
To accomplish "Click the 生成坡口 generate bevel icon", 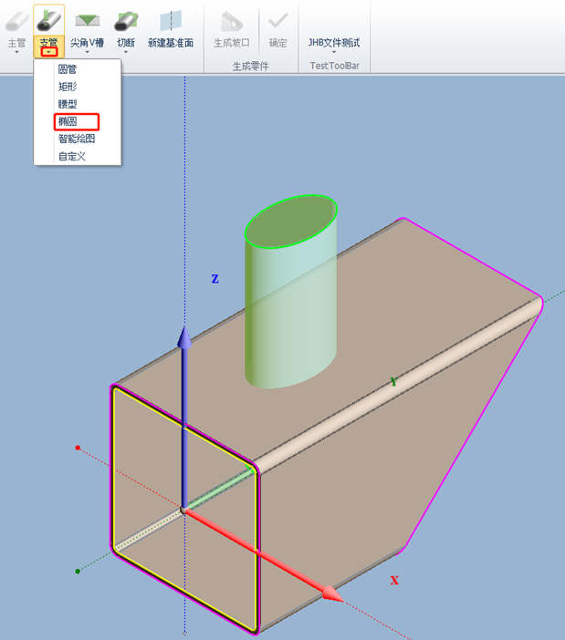I will (231, 20).
